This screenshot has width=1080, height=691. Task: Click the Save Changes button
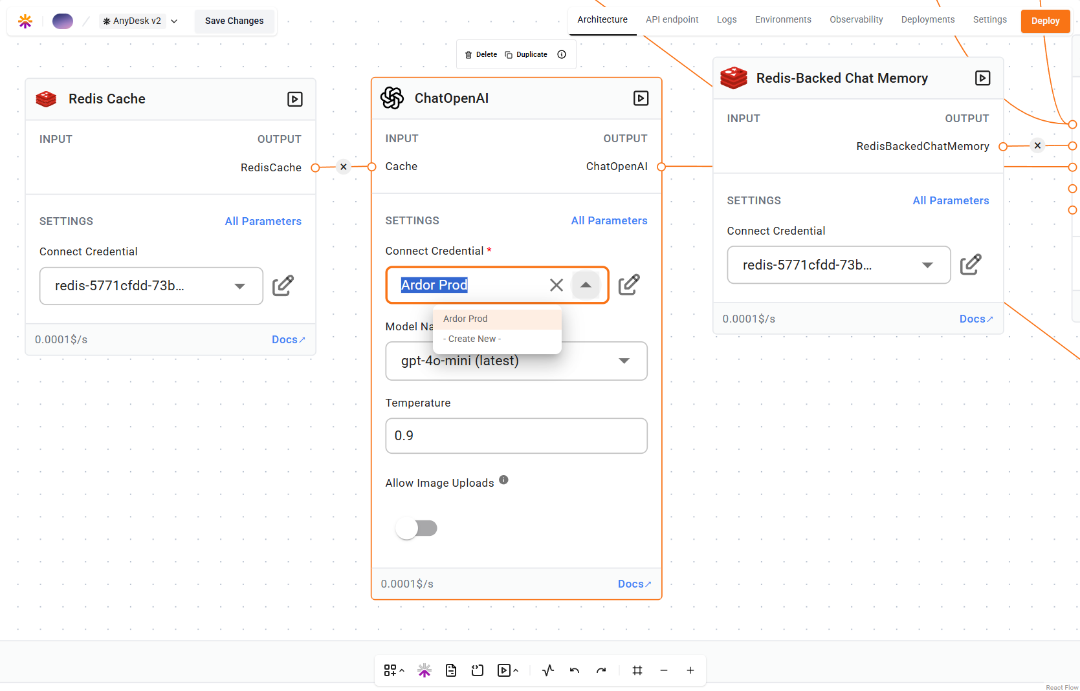tap(234, 21)
